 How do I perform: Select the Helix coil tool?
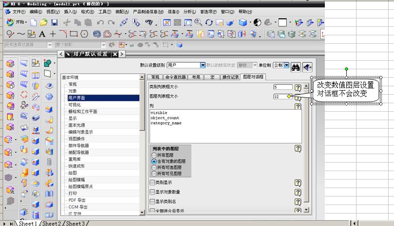coord(97,34)
